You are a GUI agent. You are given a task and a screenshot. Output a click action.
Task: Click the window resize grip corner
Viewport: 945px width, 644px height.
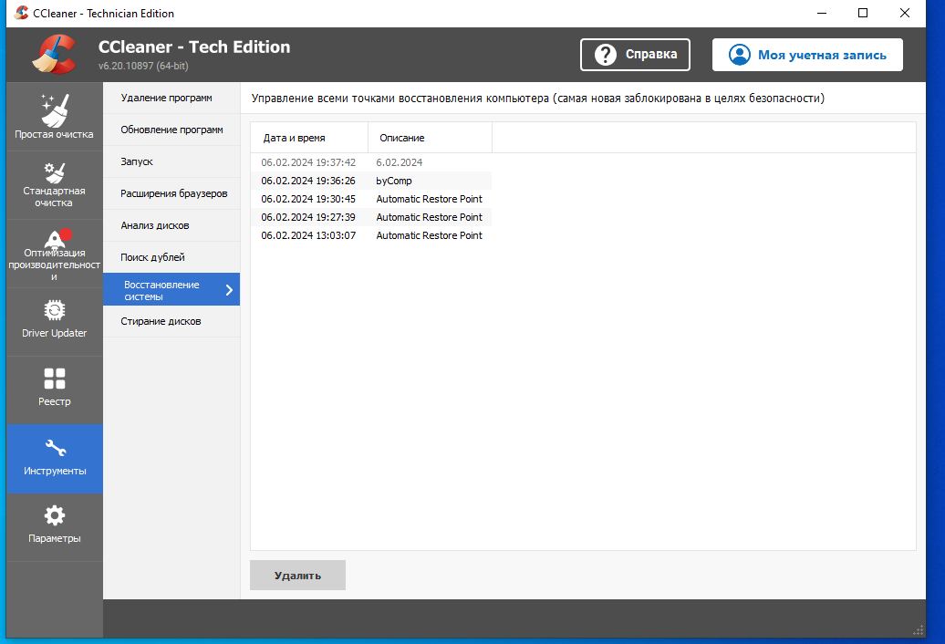tap(919, 630)
